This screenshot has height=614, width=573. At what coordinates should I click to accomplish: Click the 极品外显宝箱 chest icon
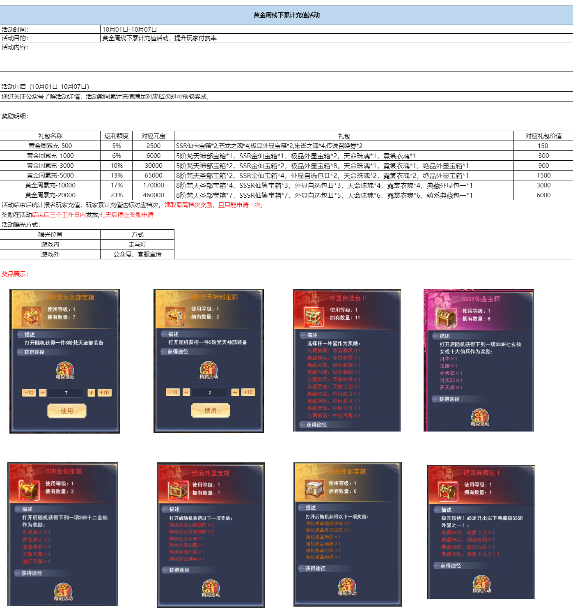[x=314, y=489]
